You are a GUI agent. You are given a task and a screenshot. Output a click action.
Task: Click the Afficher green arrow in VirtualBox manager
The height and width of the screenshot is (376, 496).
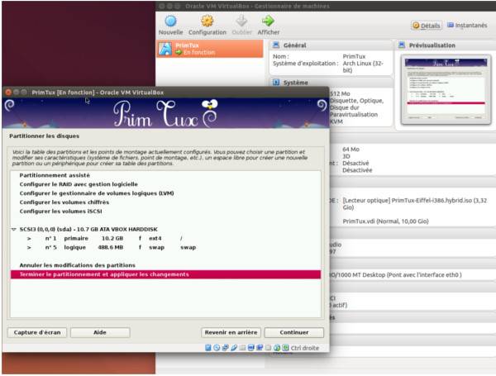(268, 21)
